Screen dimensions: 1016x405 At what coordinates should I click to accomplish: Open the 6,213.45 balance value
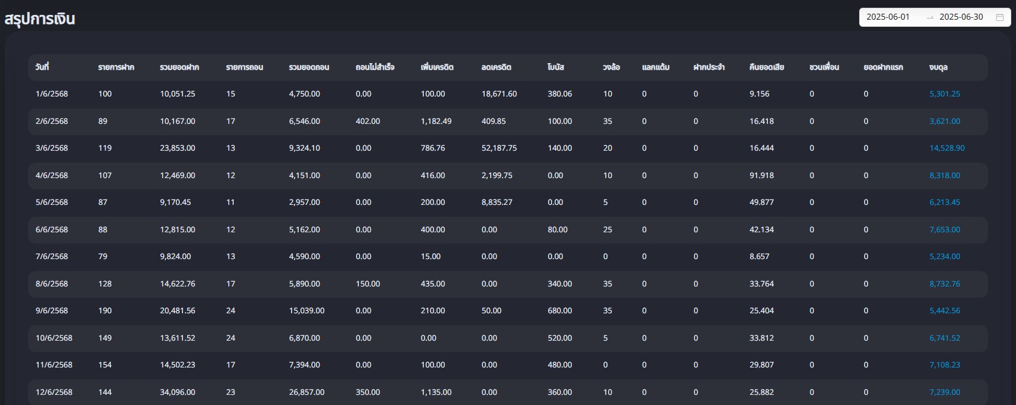[944, 202]
